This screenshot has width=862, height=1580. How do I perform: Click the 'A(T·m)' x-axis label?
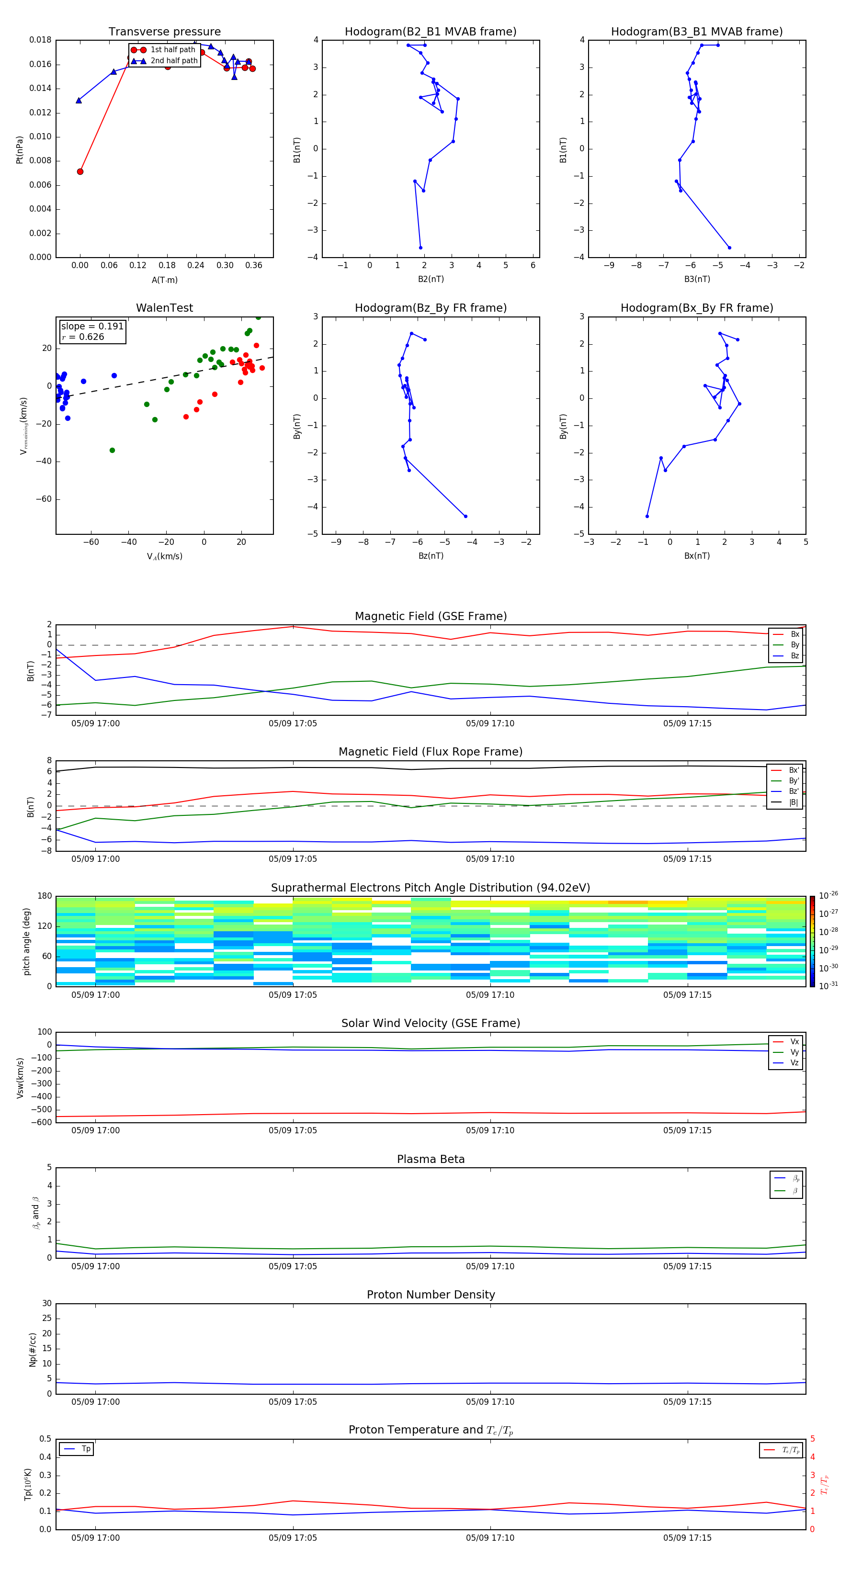[164, 280]
